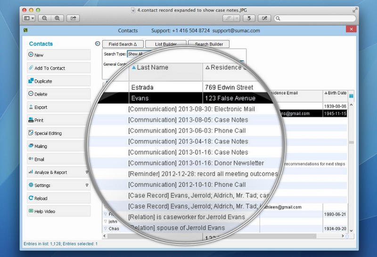
Task: Click the Share icon in Preview toolbar
Action: [x=73, y=18]
